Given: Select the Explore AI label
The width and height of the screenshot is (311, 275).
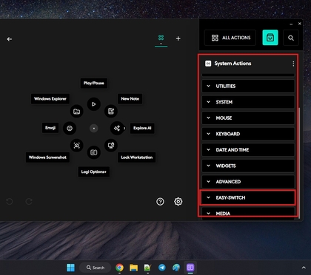Looking at the screenshot, I should pyautogui.click(x=142, y=128).
